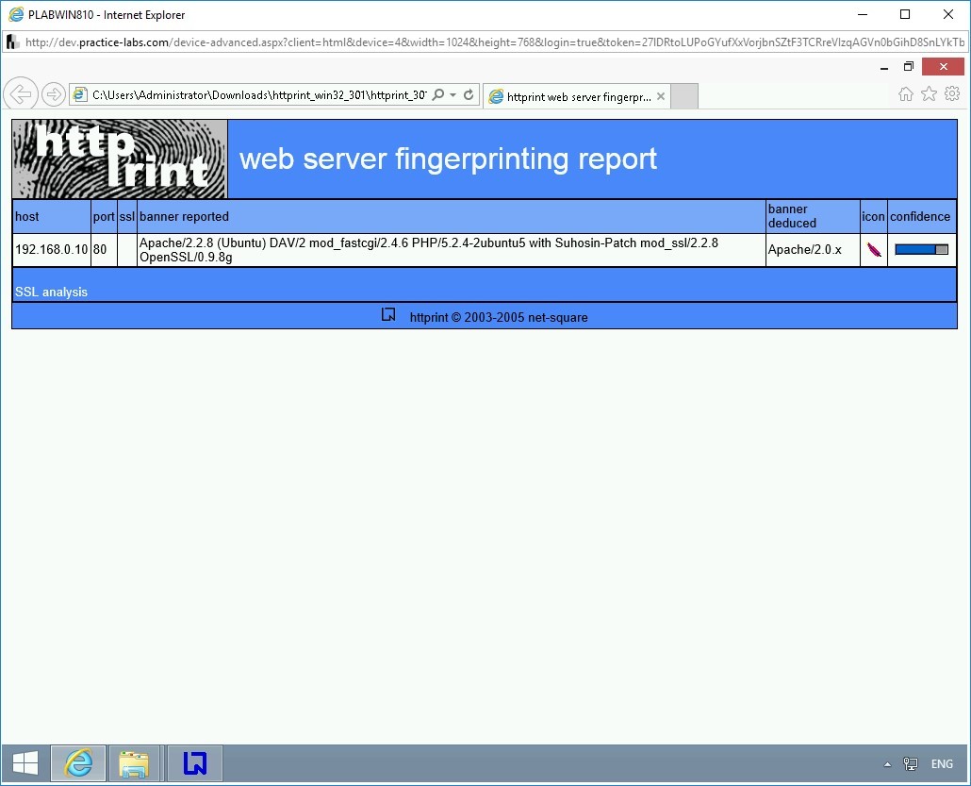The image size is (971, 786).
Task: Click the confidence level bar
Action: [x=921, y=250]
